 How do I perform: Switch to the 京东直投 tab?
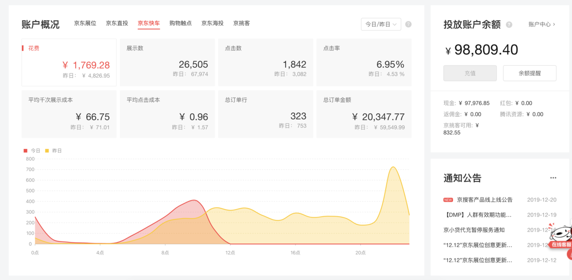point(117,23)
